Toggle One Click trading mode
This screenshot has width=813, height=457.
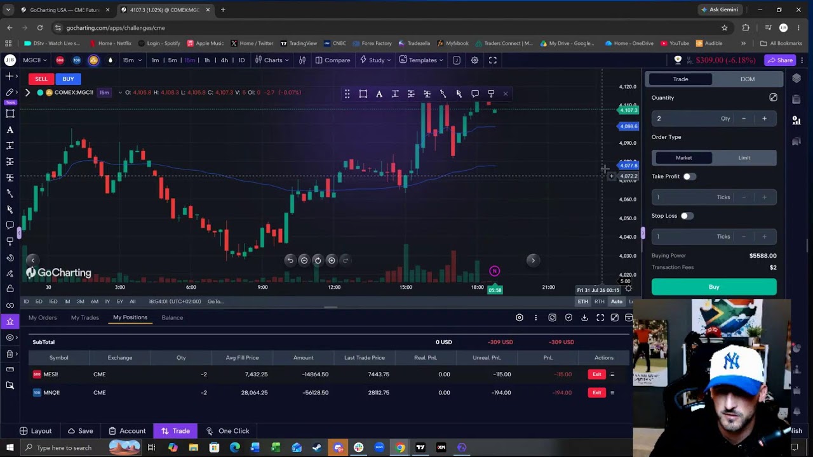[x=227, y=431]
